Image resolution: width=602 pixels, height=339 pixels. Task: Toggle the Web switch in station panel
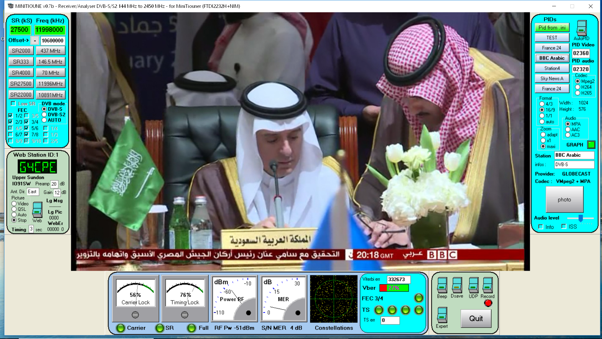pos(37,210)
